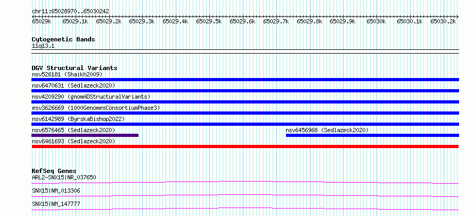
Task: Open the SNX15|NM_013306 gene label
Action: 56,191
